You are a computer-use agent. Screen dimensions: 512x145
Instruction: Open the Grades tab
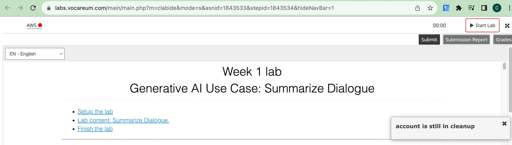click(503, 40)
